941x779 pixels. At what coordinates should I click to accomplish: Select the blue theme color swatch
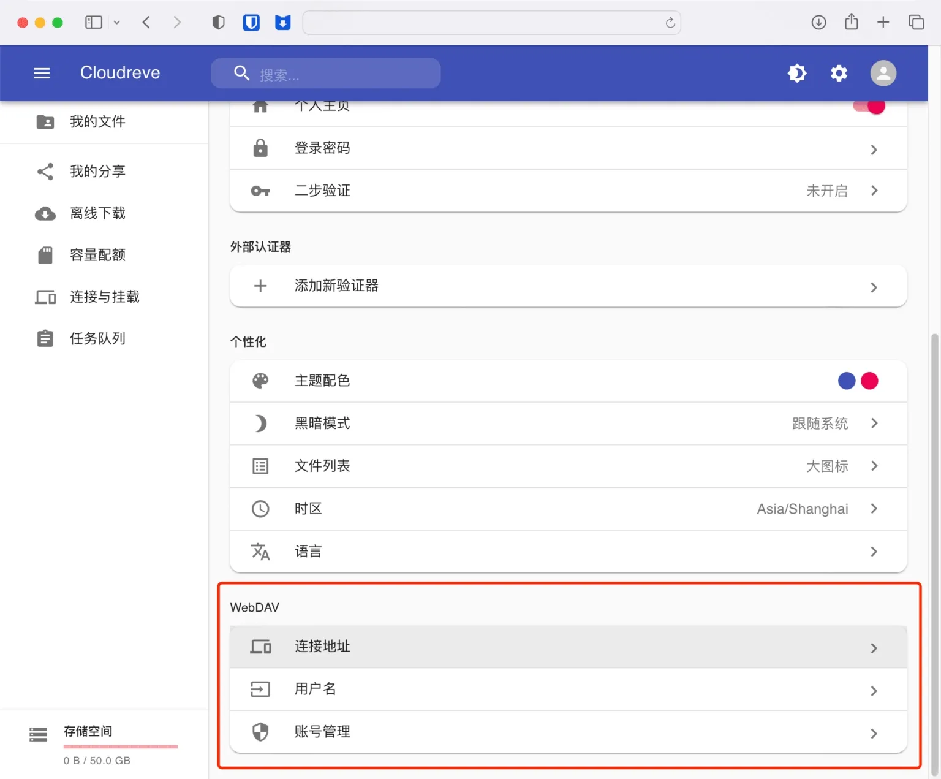tap(847, 381)
